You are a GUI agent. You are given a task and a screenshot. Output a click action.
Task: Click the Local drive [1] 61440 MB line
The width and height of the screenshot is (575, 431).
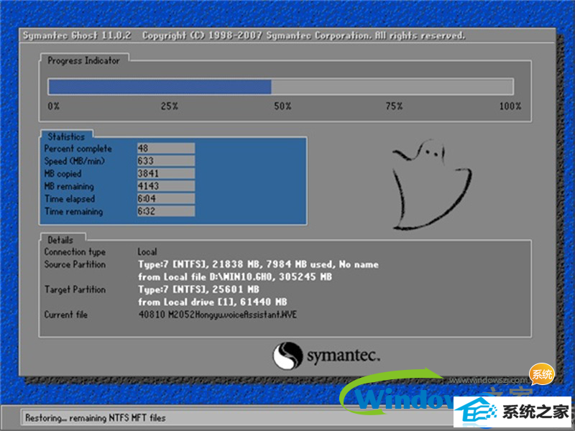212,302
